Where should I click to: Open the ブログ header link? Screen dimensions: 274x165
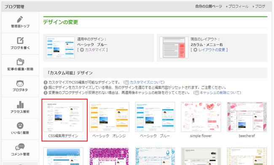click(x=260, y=6)
